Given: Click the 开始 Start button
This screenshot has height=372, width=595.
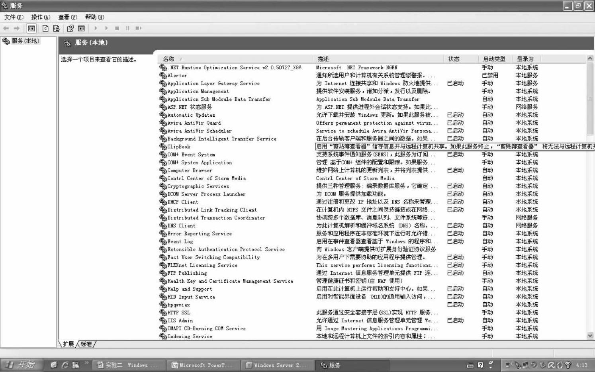Looking at the screenshot, I should pyautogui.click(x=21, y=365).
